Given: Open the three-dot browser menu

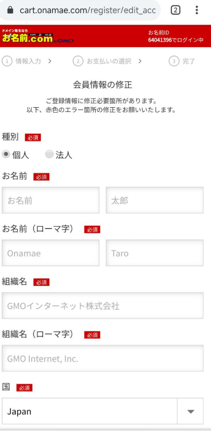Looking at the screenshot, I should tap(197, 10).
